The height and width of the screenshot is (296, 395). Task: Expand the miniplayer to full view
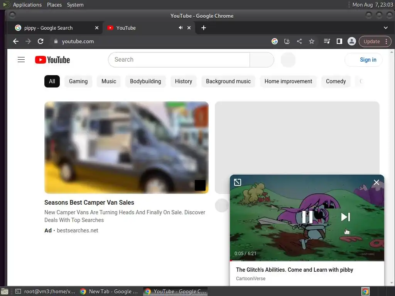coord(238,182)
